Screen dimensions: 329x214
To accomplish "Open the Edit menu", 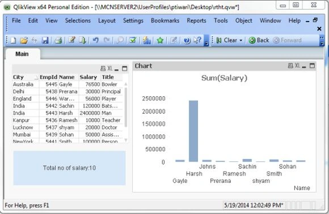I will [33, 20].
